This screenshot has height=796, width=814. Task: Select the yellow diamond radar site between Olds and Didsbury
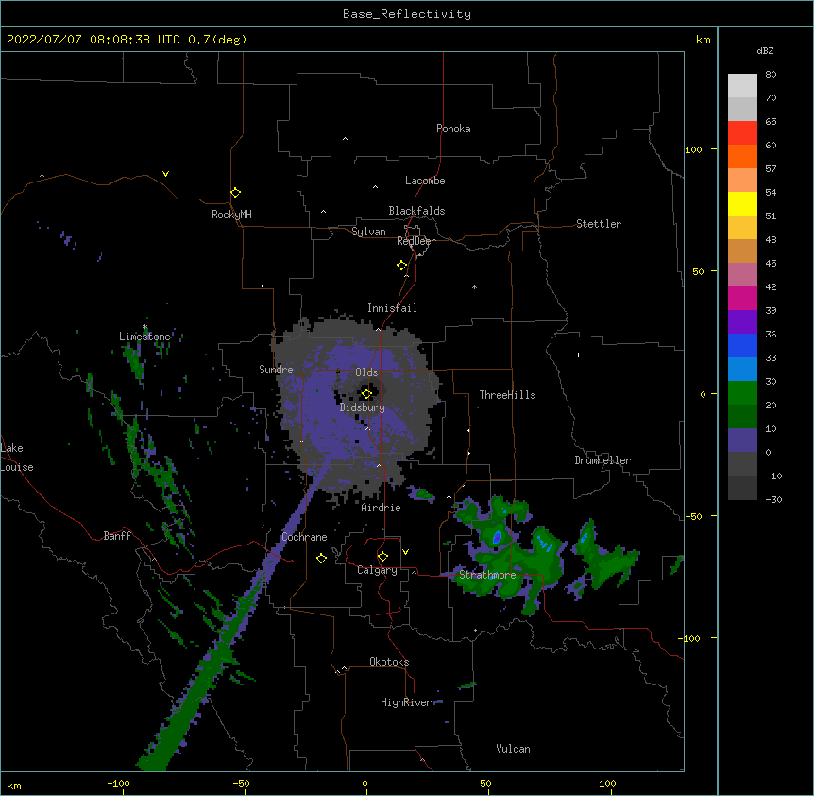[366, 394]
